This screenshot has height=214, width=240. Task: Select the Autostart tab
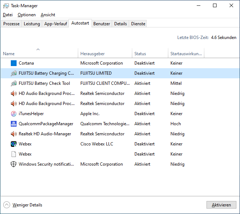click(80, 23)
